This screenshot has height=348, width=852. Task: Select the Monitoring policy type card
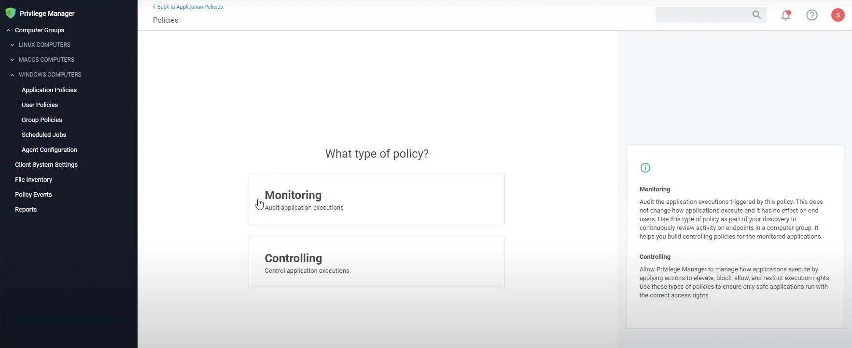(x=377, y=199)
